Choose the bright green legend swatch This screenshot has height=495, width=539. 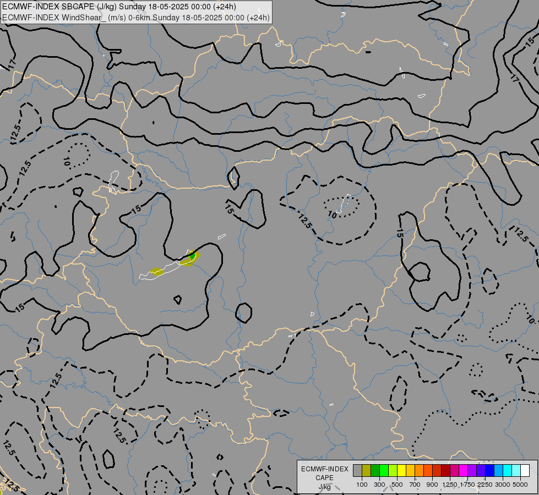[384, 471]
